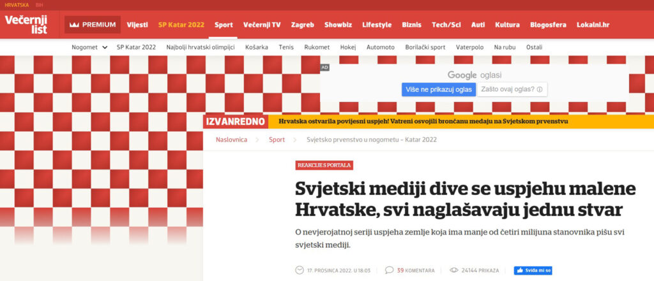
Task: Open the Hokej subsection
Action: pos(348,47)
